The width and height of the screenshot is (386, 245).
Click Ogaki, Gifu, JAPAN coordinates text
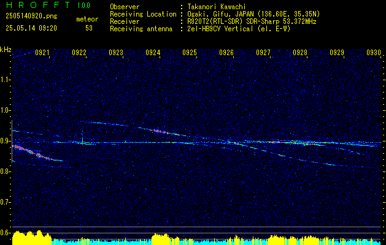pyautogui.click(x=253, y=14)
